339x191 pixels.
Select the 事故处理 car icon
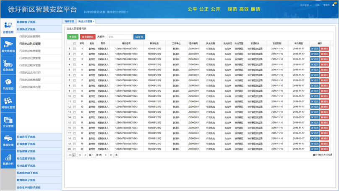[x=8, y=140]
